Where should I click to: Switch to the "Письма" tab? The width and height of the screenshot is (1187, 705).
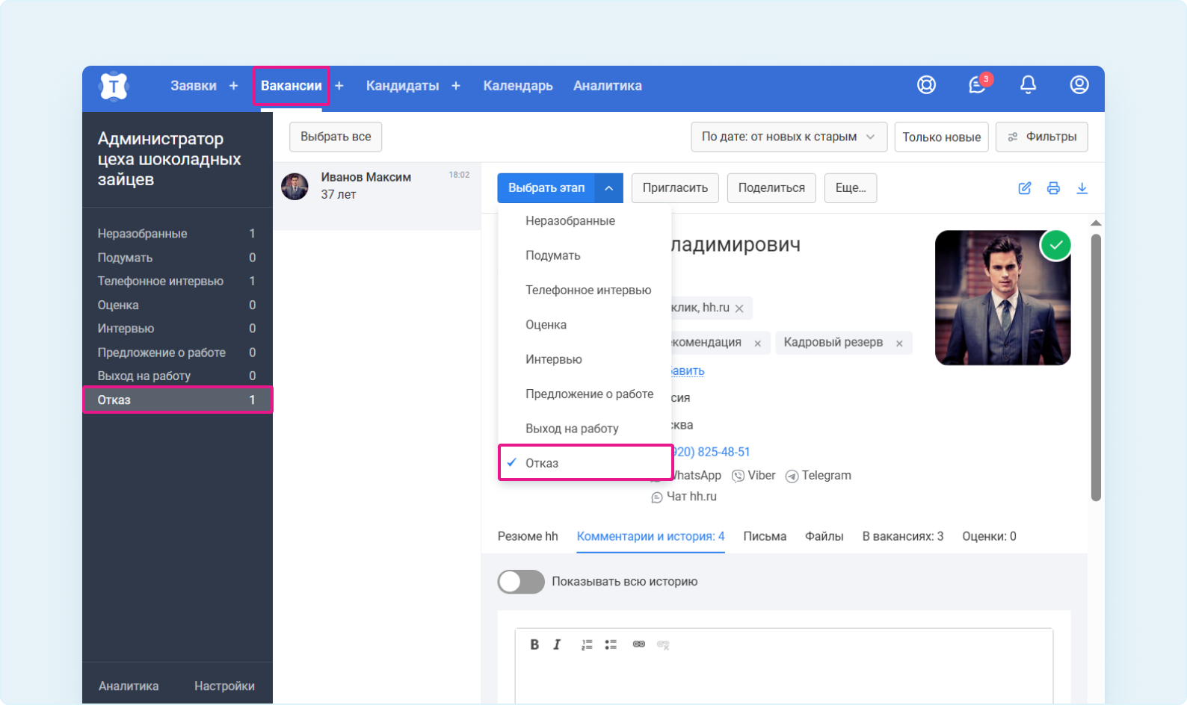pyautogui.click(x=764, y=536)
